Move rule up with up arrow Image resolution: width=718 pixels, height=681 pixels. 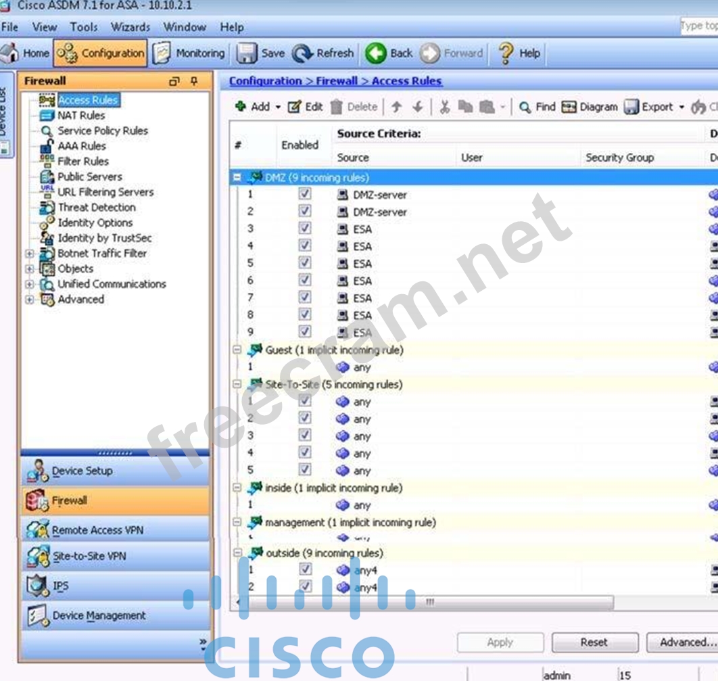[397, 107]
